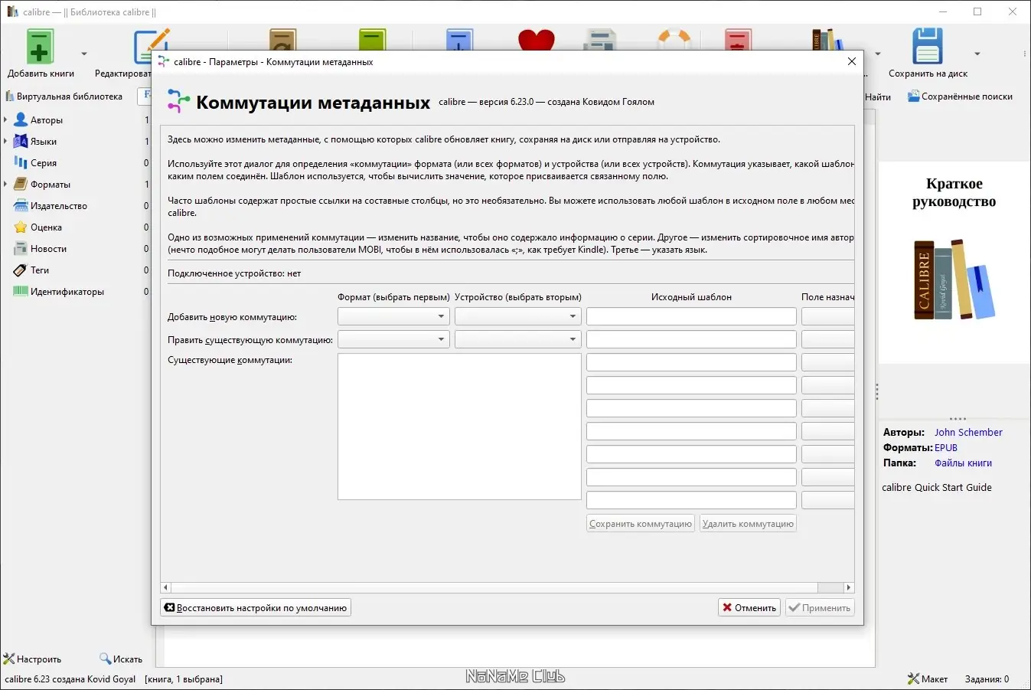Viewport: 1031px width, 690px height.
Task: Click the green Добавить книги icon
Action: click(40, 47)
